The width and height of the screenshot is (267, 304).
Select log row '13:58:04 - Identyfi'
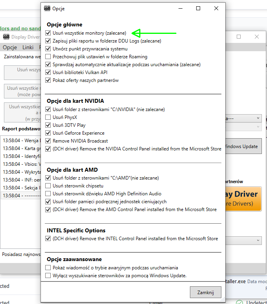pyautogui.click(x=21, y=156)
